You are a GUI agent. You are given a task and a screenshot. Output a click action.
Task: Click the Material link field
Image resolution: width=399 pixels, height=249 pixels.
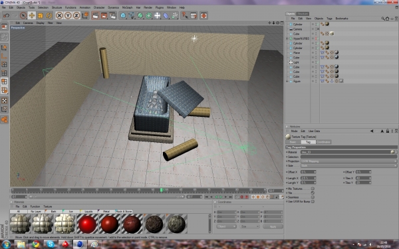(345, 152)
